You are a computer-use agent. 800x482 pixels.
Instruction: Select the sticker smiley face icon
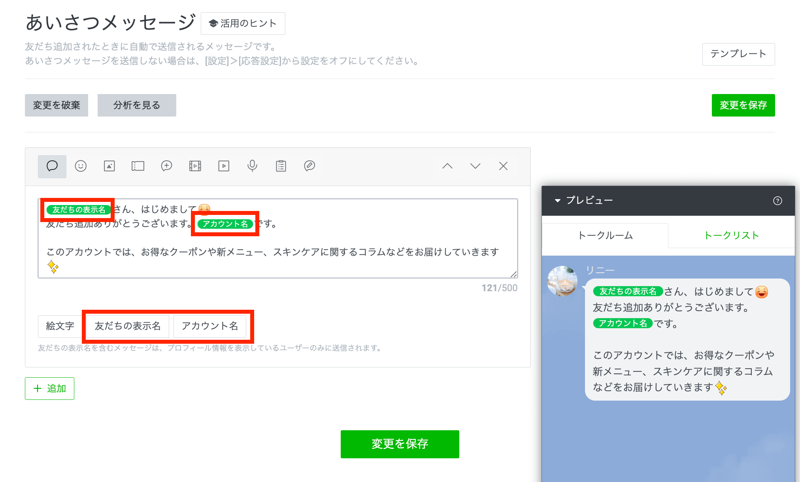81,166
